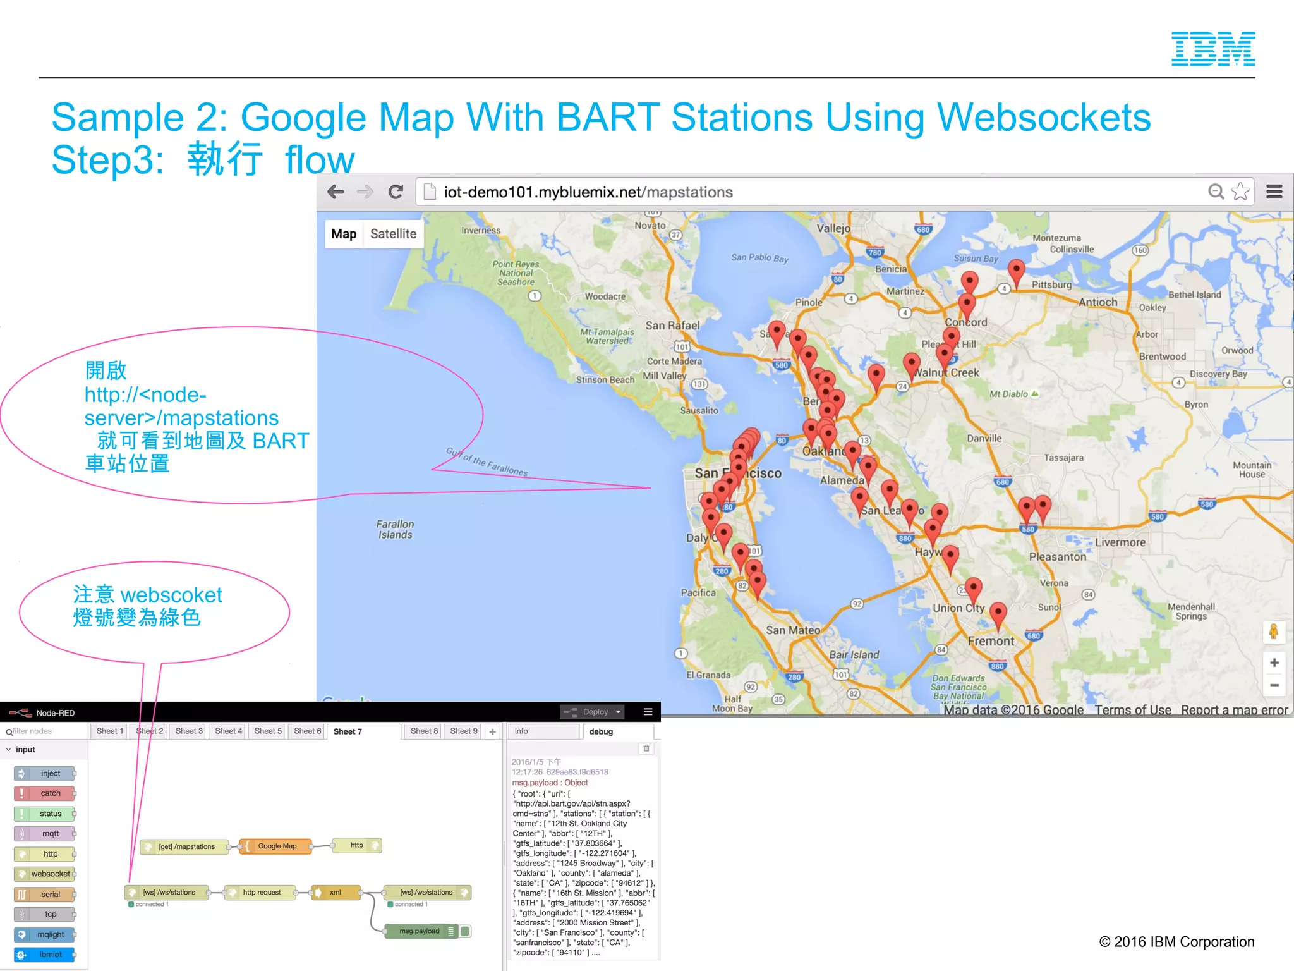
Task: Clear debug messages with trash icon
Action: 646,748
